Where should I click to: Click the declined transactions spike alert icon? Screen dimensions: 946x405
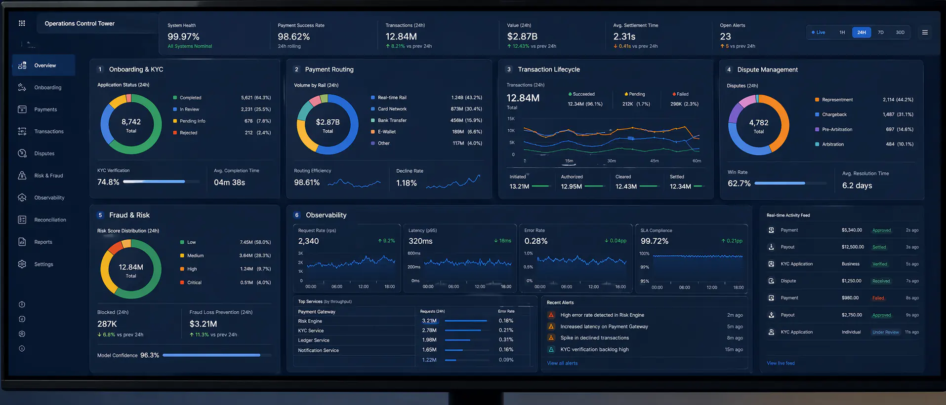(x=551, y=338)
